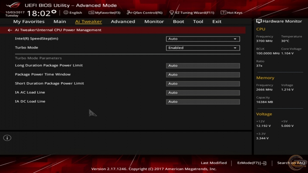This screenshot has width=308, height=173.
Task: Select the Long Duration Package Power Limit label
Action: 49,65
